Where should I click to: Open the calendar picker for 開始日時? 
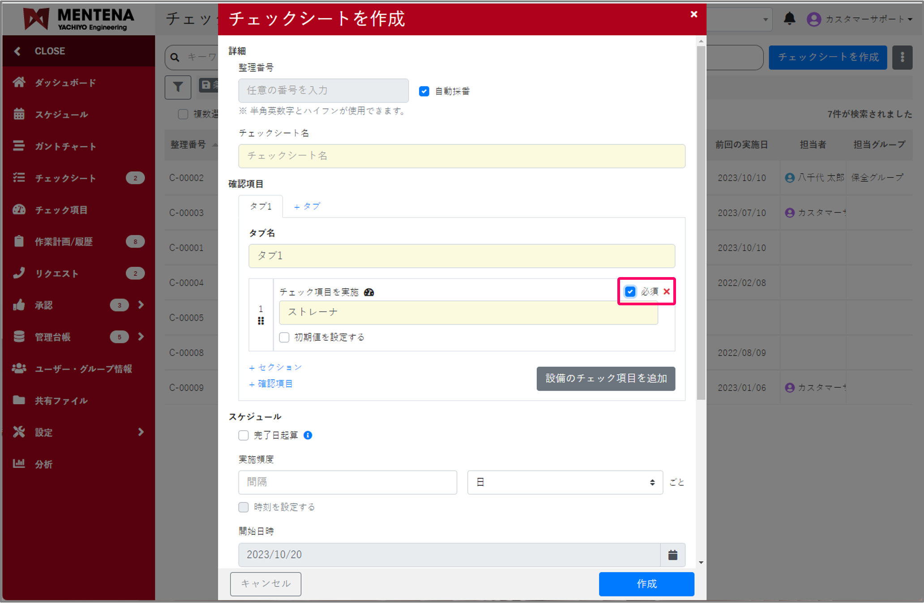[x=672, y=555]
